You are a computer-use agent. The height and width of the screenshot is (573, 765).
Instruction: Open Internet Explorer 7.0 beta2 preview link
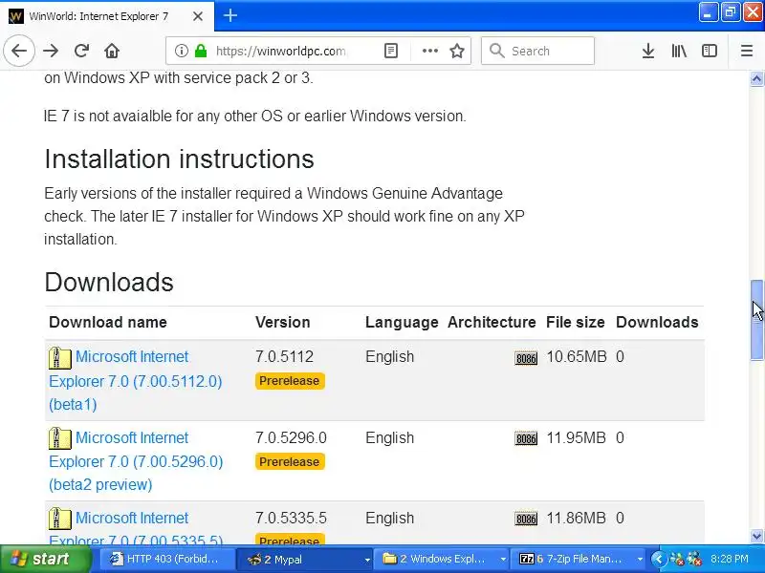point(136,461)
